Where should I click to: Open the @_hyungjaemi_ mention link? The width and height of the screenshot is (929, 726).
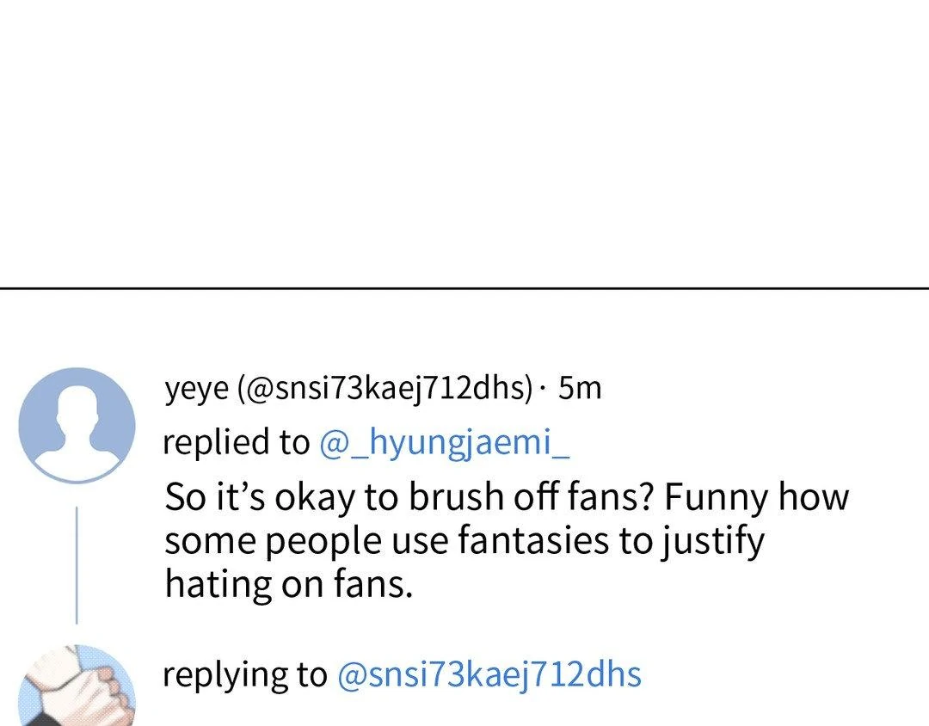pos(444,442)
